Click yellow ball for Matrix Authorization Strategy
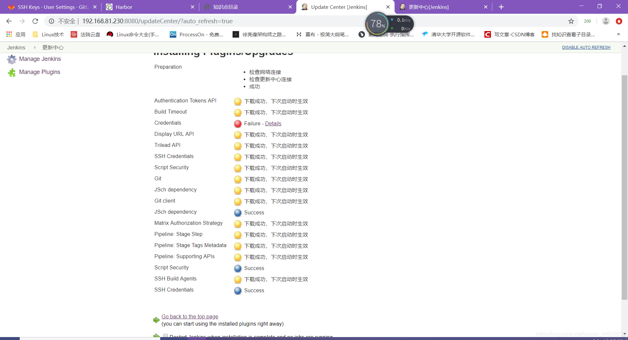628x340 pixels. (238, 224)
